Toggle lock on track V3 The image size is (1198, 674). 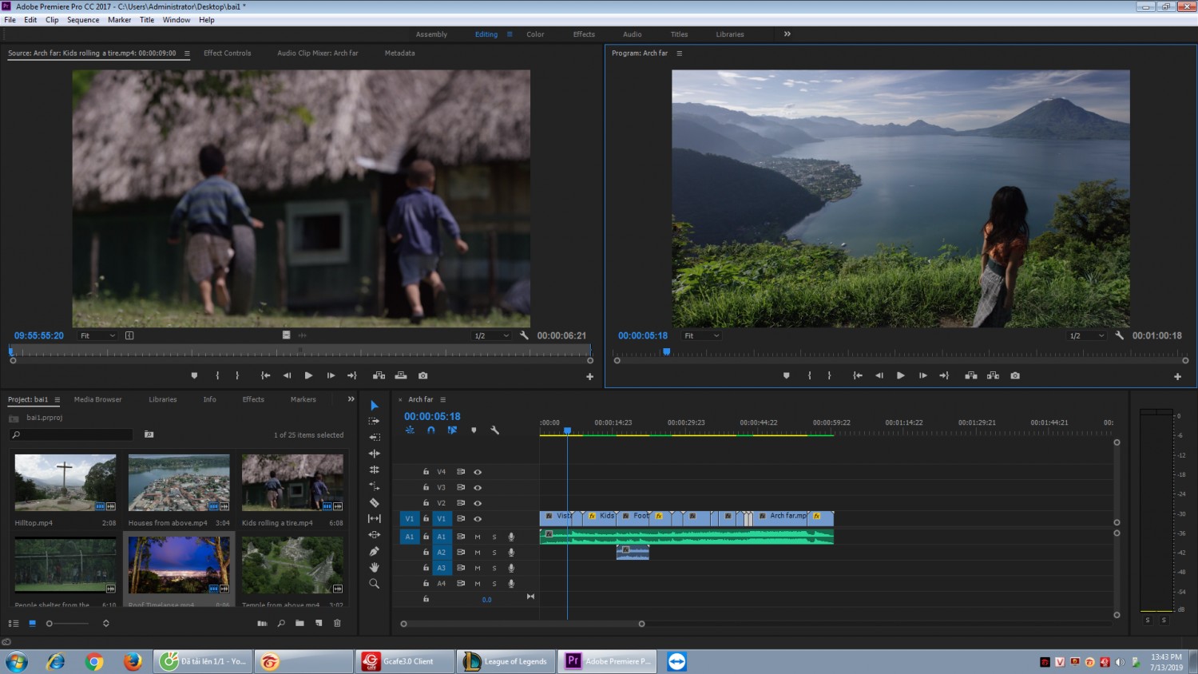click(x=426, y=487)
